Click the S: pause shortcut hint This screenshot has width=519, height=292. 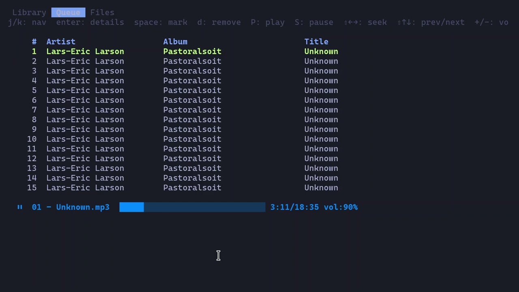(x=314, y=22)
